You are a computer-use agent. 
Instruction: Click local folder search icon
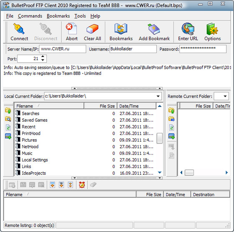pos(8,119)
